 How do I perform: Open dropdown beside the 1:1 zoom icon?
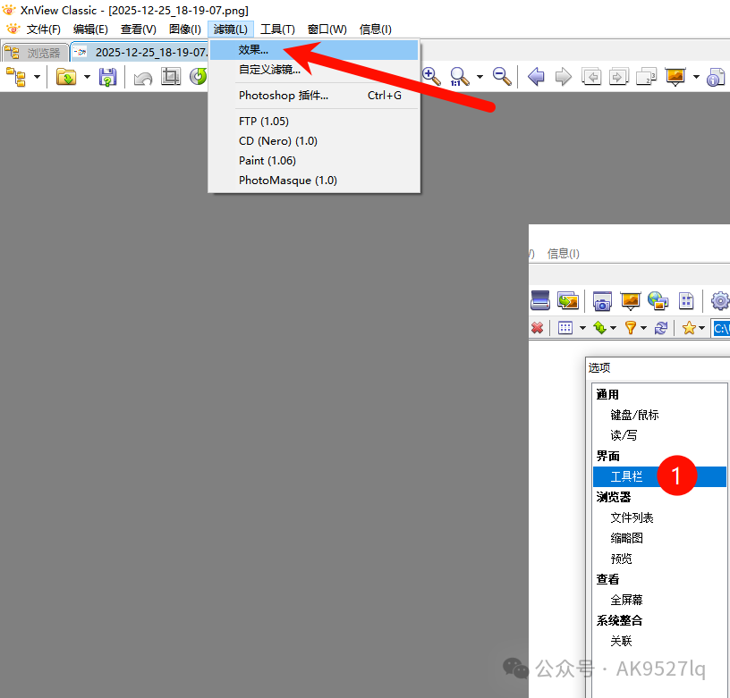(x=480, y=77)
